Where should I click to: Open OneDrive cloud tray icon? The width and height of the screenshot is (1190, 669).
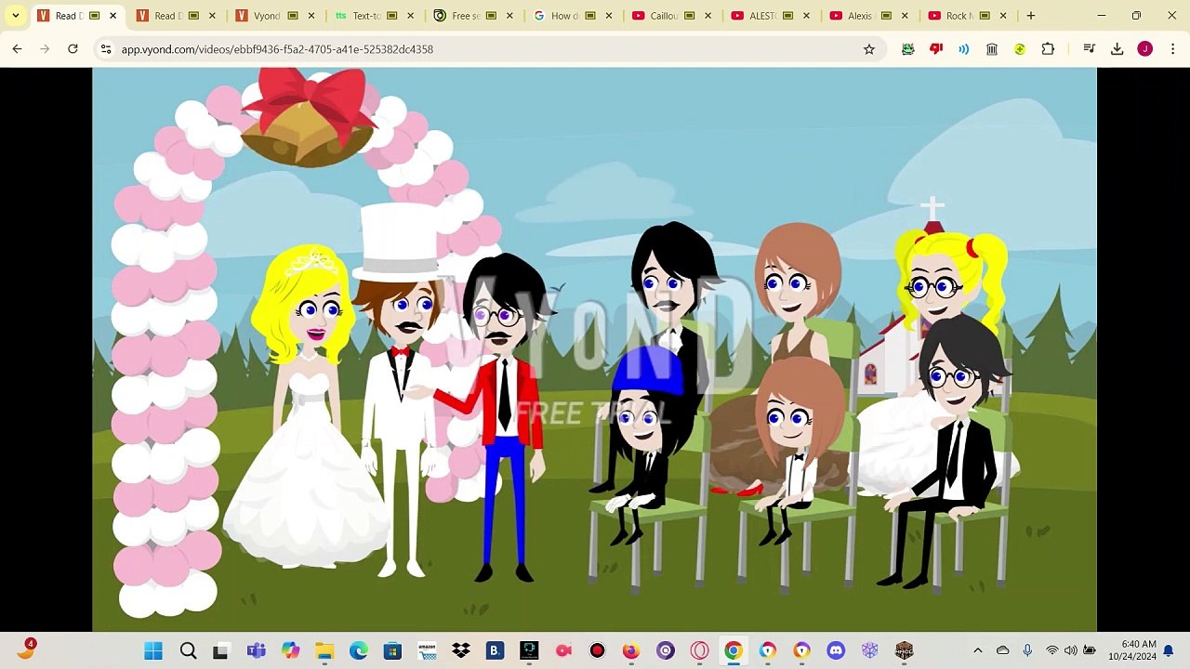pos(1002,650)
